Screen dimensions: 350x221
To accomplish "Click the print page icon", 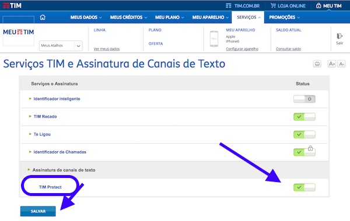I will [317, 64].
